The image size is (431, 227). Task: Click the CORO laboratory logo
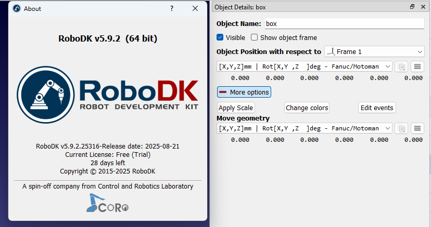pyautogui.click(x=107, y=203)
